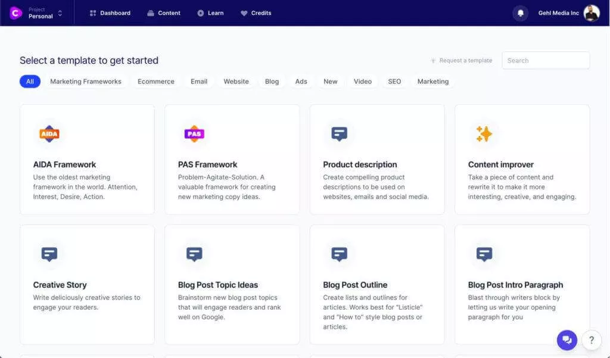
Task: Open the Dashboard navigation item
Action: [x=110, y=13]
